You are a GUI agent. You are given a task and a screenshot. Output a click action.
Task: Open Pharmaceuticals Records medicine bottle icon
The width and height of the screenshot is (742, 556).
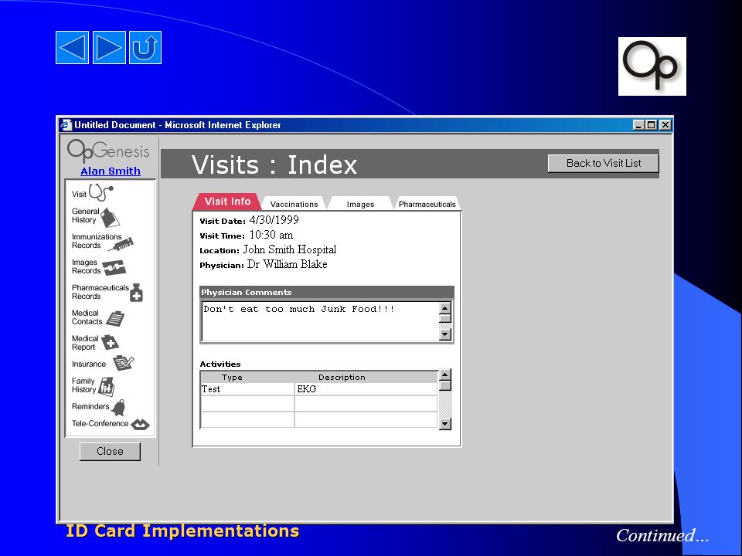click(136, 293)
